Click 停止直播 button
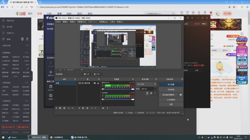 171,84
